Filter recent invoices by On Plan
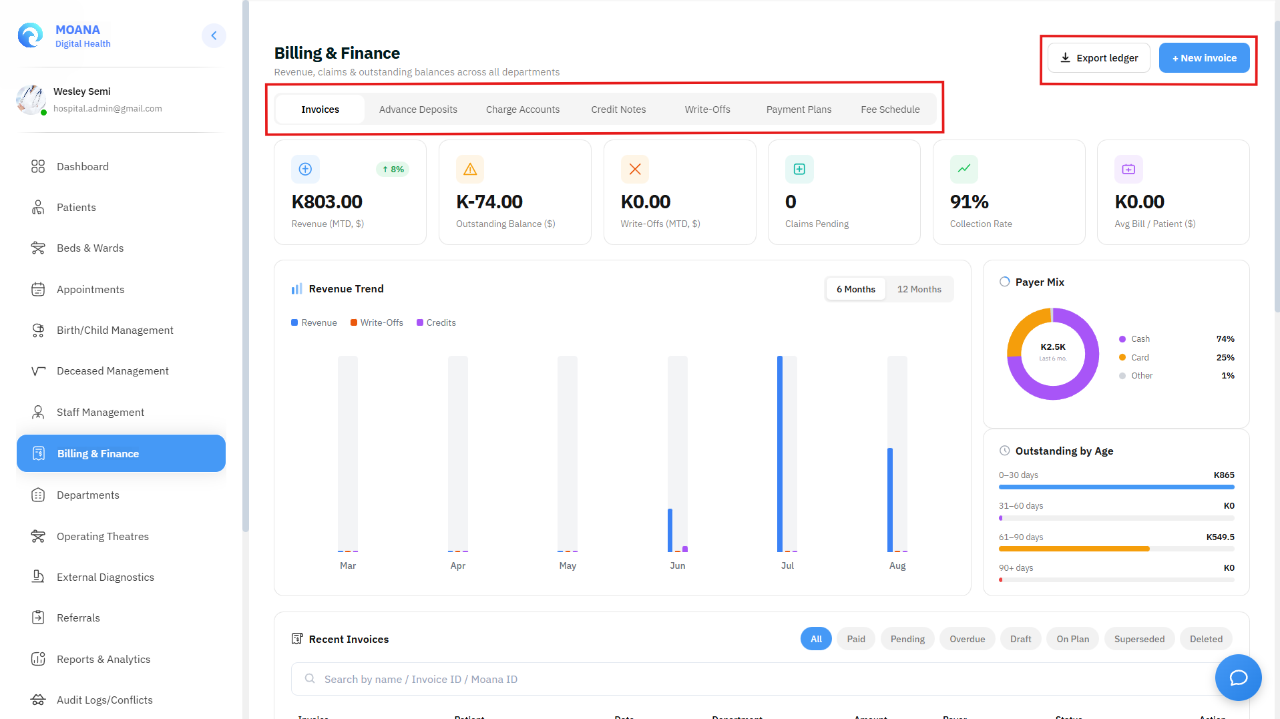1280x719 pixels. click(x=1072, y=639)
